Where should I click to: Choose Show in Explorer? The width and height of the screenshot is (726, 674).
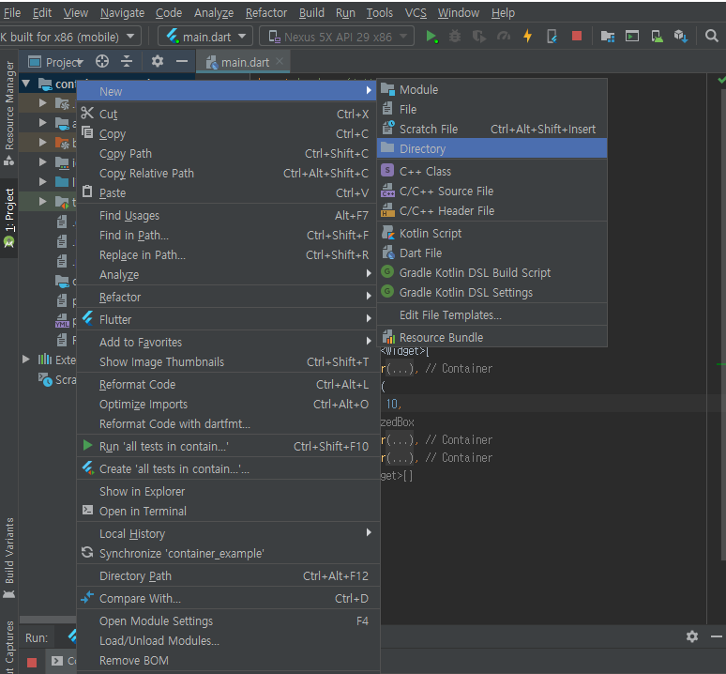(228, 491)
